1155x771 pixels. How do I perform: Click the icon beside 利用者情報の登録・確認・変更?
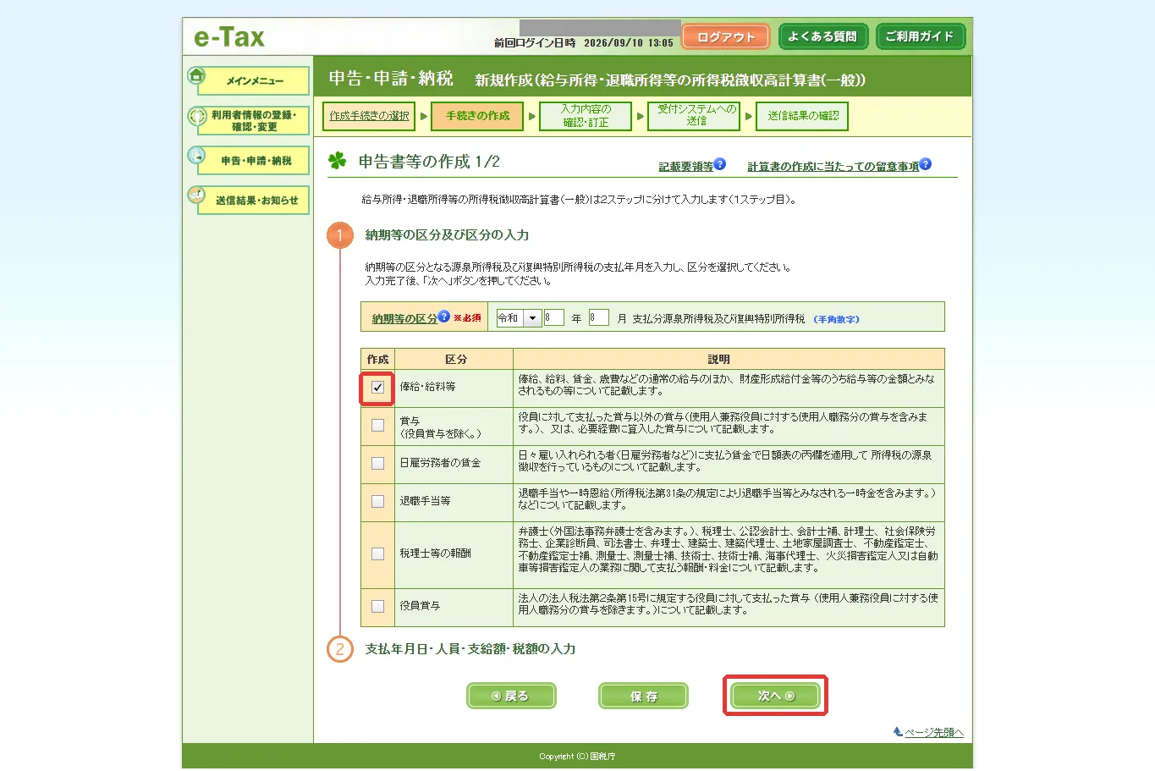[196, 116]
